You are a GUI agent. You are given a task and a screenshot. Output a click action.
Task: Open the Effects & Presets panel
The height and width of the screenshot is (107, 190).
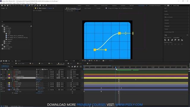pos(168,17)
